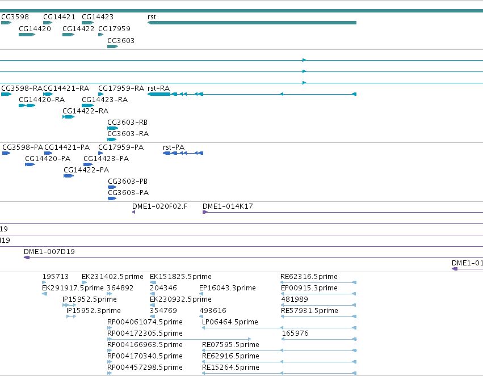This screenshot has width=483, height=376.
Task: Click the CG17959-PA protein label
Action: [121, 147]
